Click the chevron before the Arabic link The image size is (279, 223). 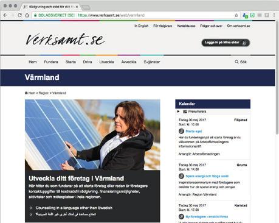coord(31,214)
